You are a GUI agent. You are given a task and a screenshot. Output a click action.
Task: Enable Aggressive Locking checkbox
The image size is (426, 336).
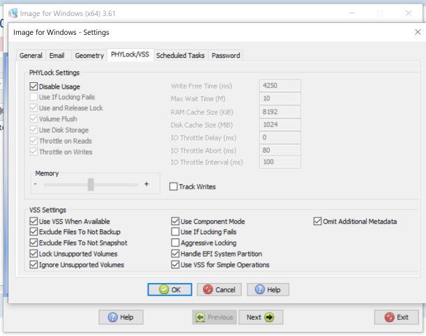pos(175,243)
